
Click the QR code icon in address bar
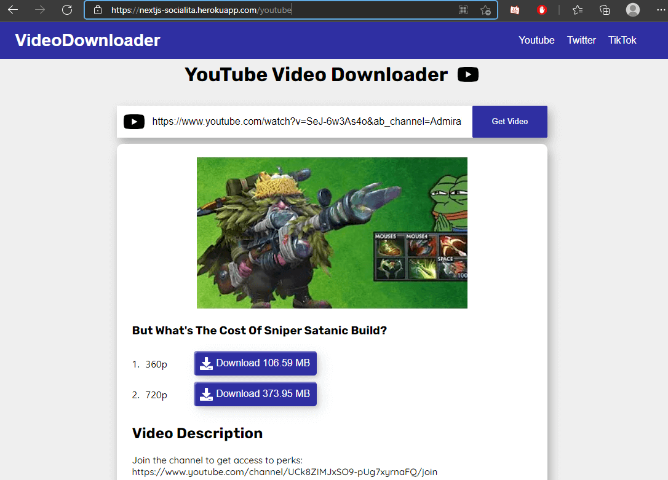(463, 10)
